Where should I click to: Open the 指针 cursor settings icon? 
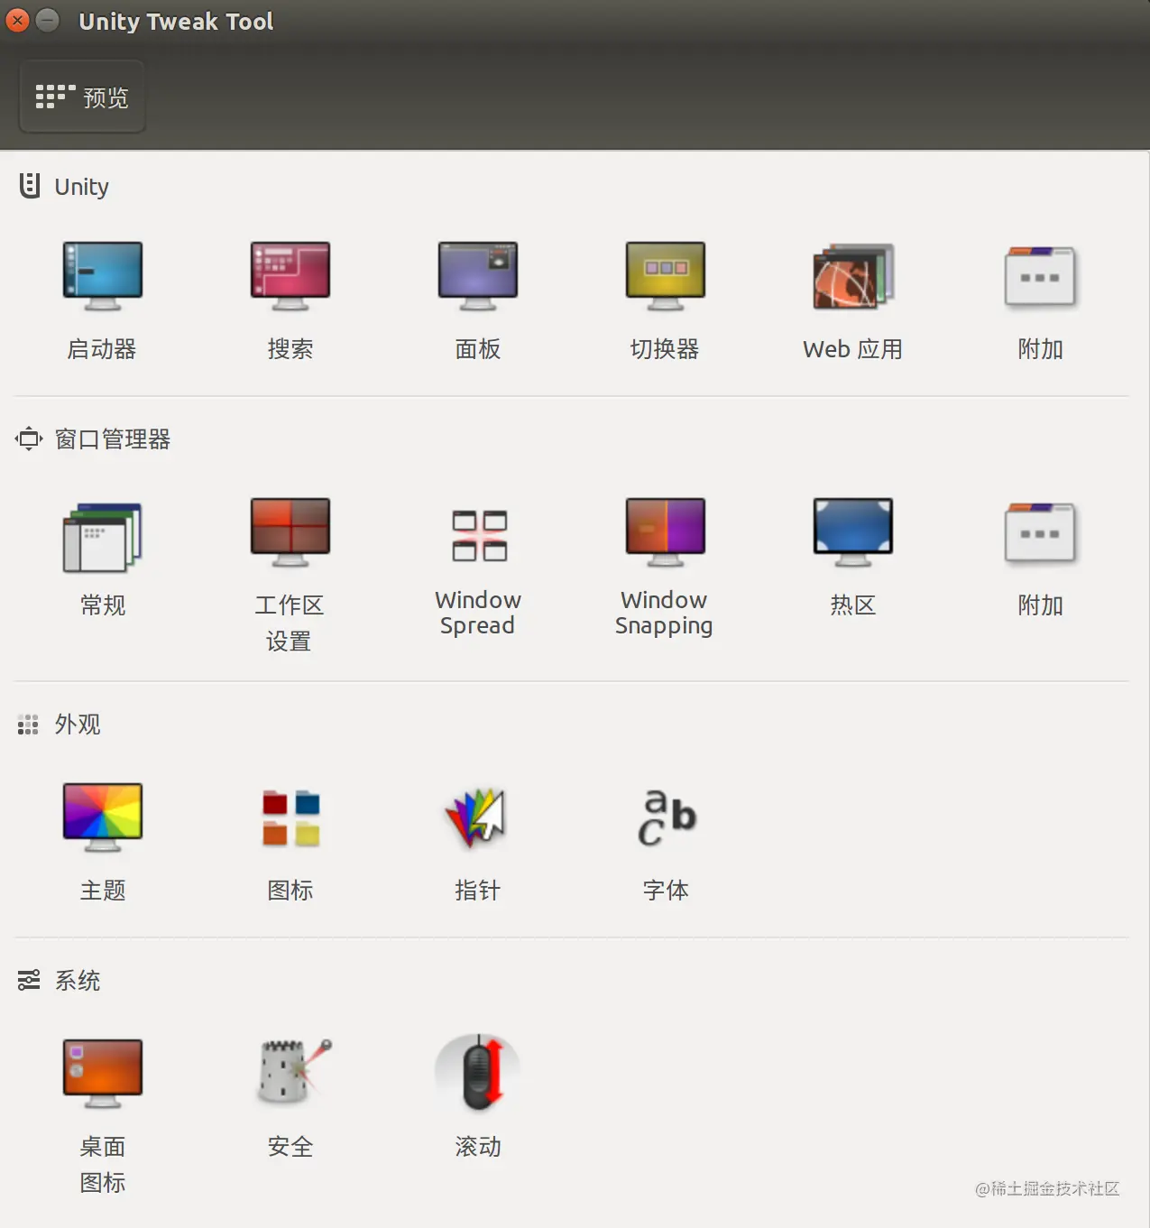point(477,817)
